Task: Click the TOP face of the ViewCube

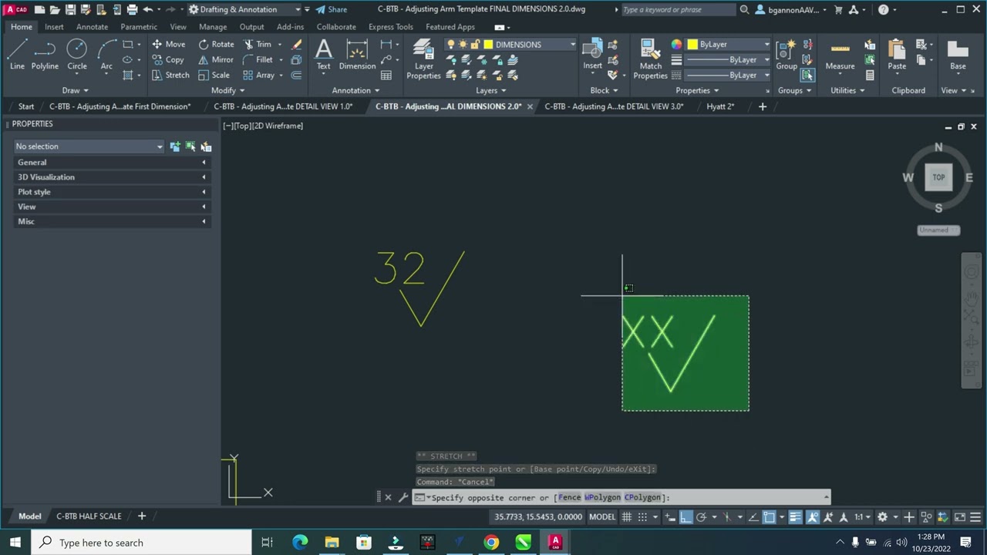Action: coord(938,177)
